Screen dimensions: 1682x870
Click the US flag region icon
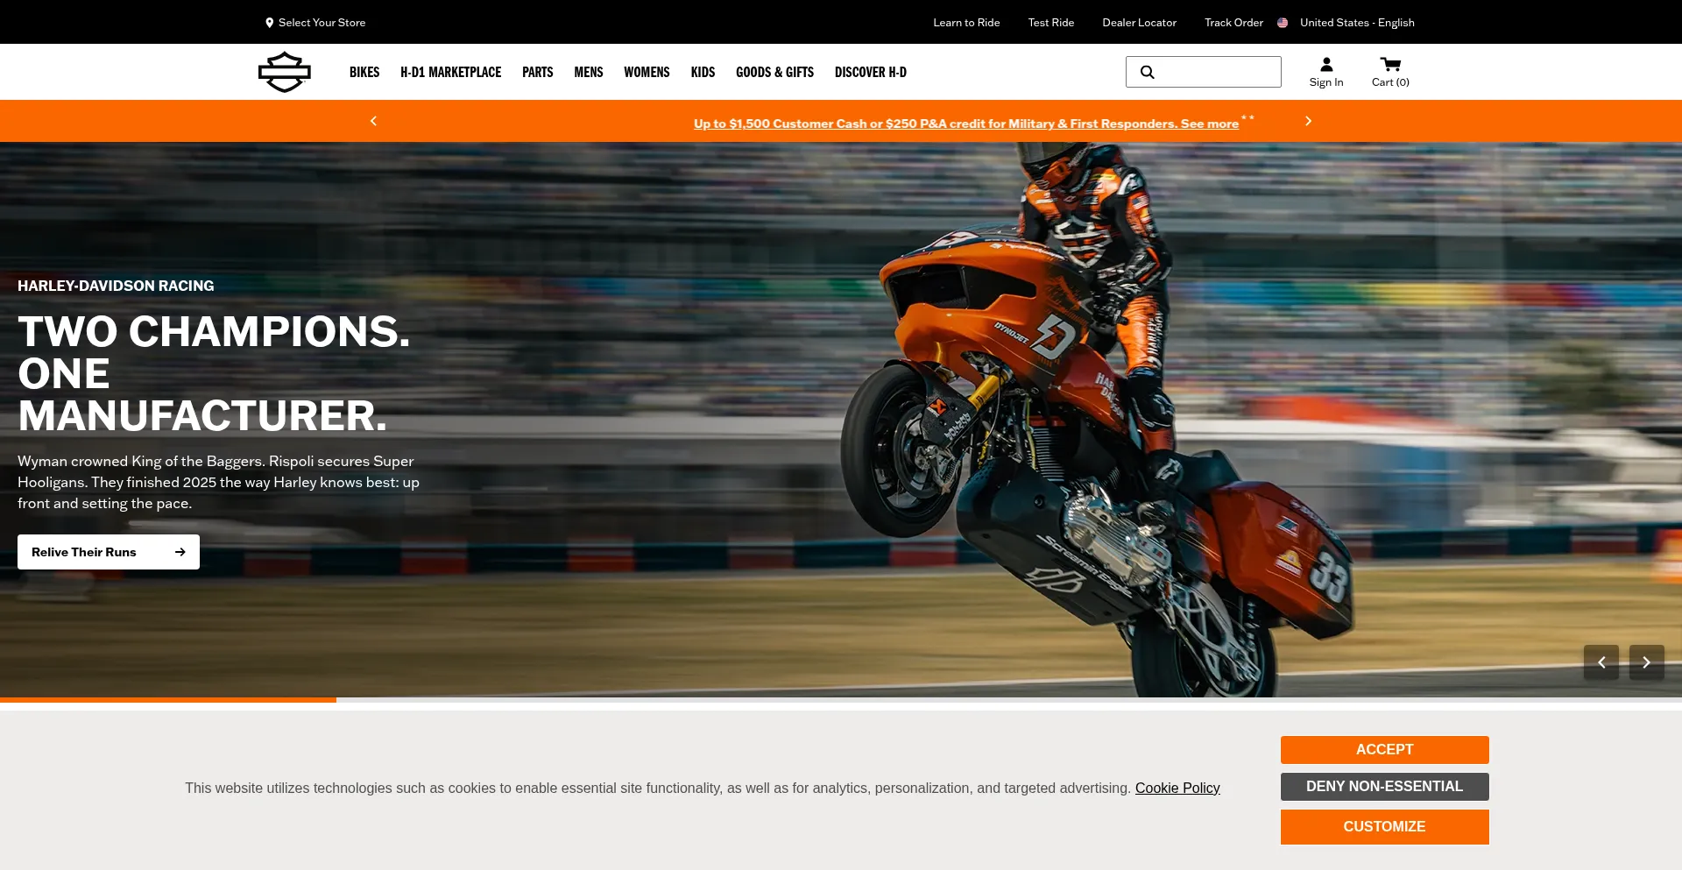tap(1283, 23)
